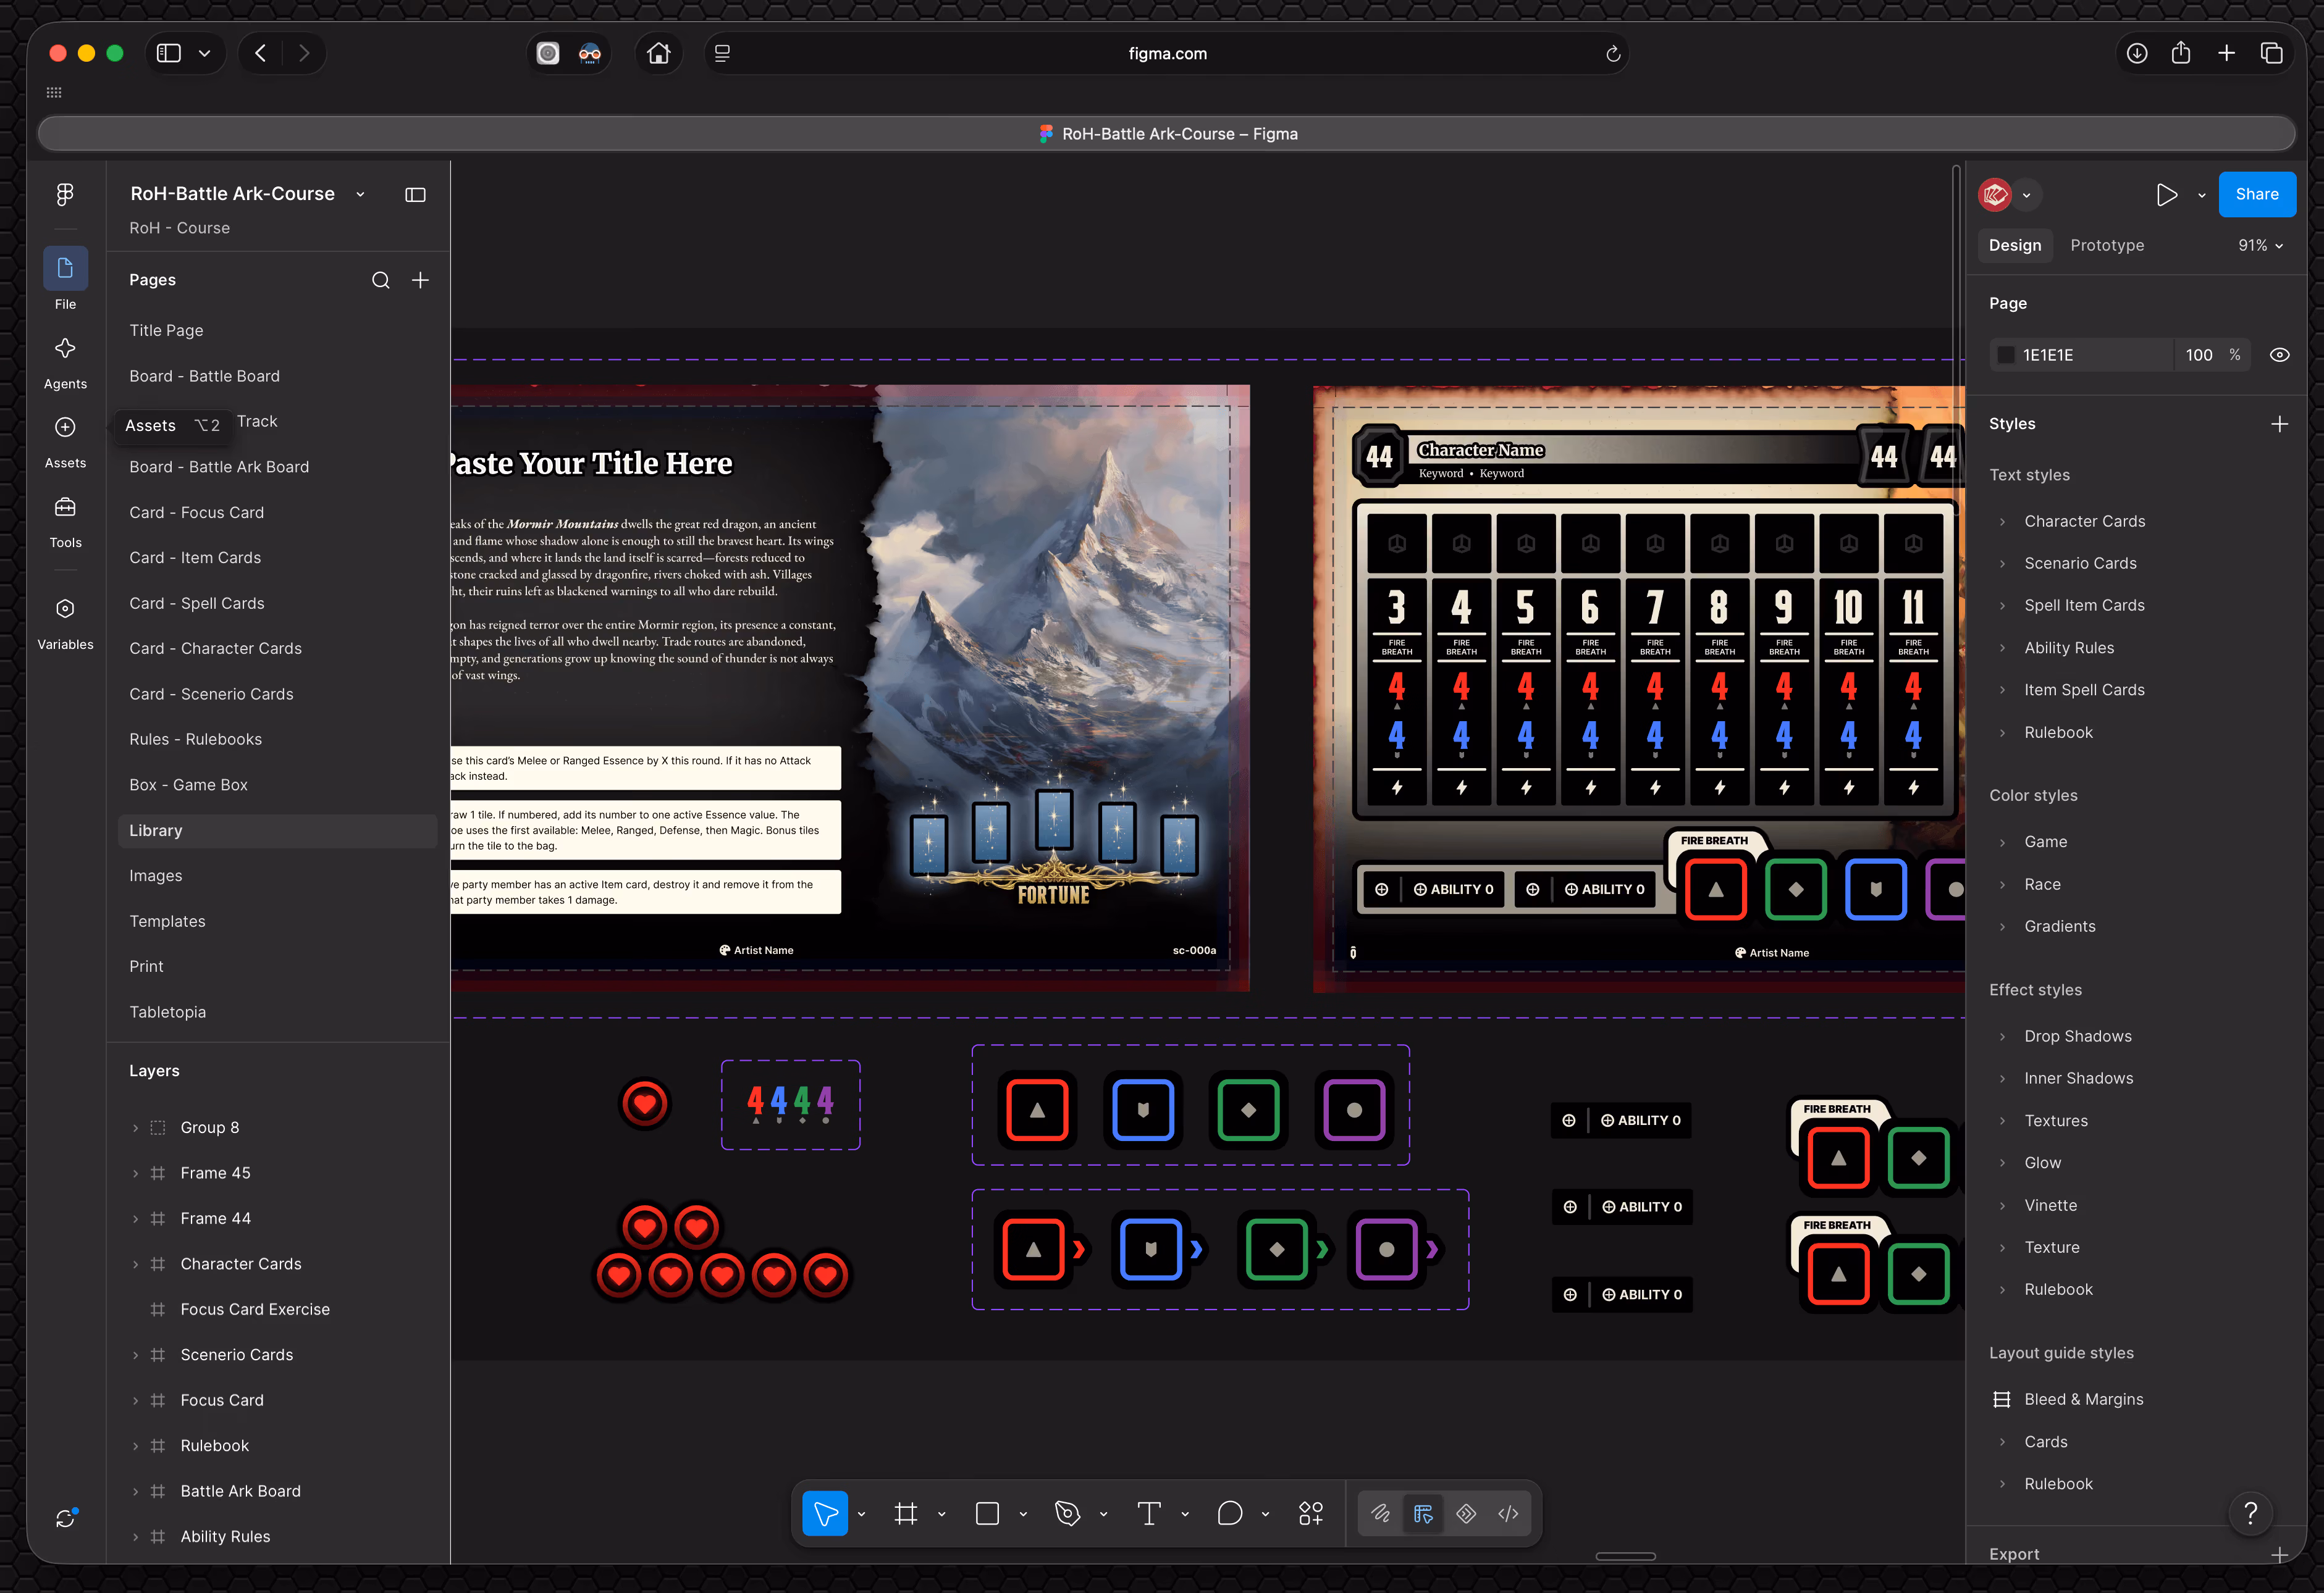The height and width of the screenshot is (1593, 2324).
Task: Open Safari downloads icon
Action: click(2137, 53)
